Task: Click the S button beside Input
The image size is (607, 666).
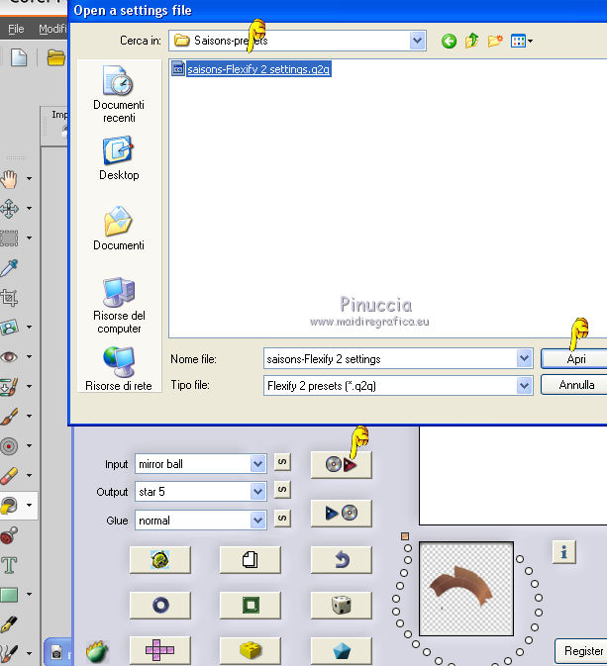Action: pyautogui.click(x=282, y=462)
